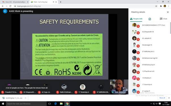This screenshot has height=106, width=171.
Task: Click the Nalin Krishnan participant tile
Action: click(64, 87)
